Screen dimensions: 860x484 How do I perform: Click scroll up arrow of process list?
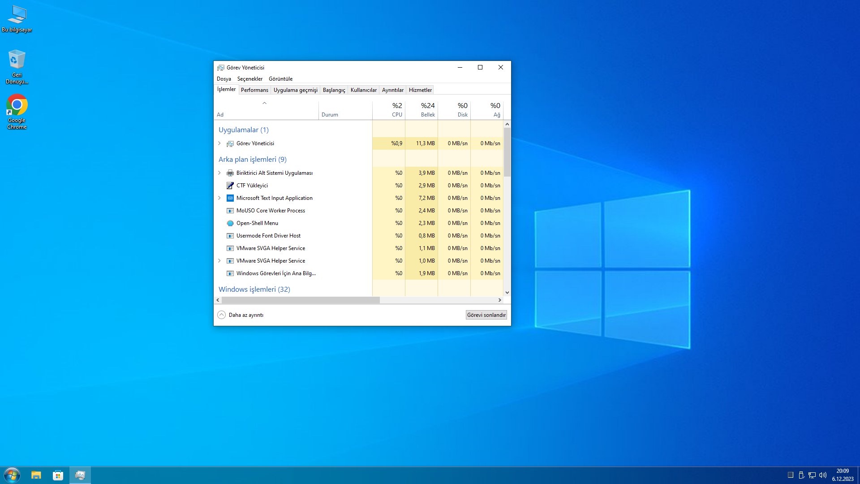point(507,124)
